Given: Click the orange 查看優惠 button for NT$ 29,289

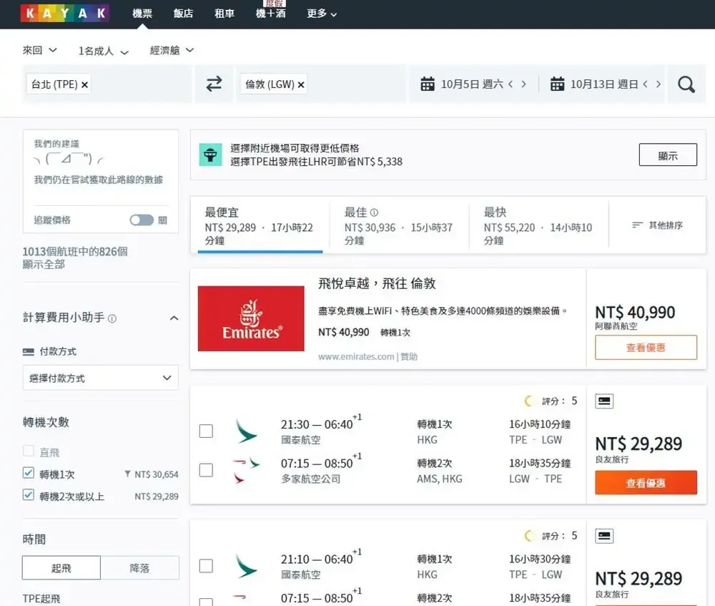Looking at the screenshot, I should [x=646, y=483].
